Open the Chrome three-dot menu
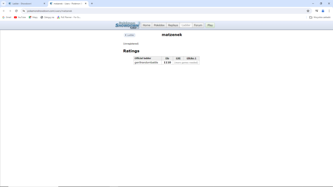This screenshot has width=333, height=187. point(329,11)
